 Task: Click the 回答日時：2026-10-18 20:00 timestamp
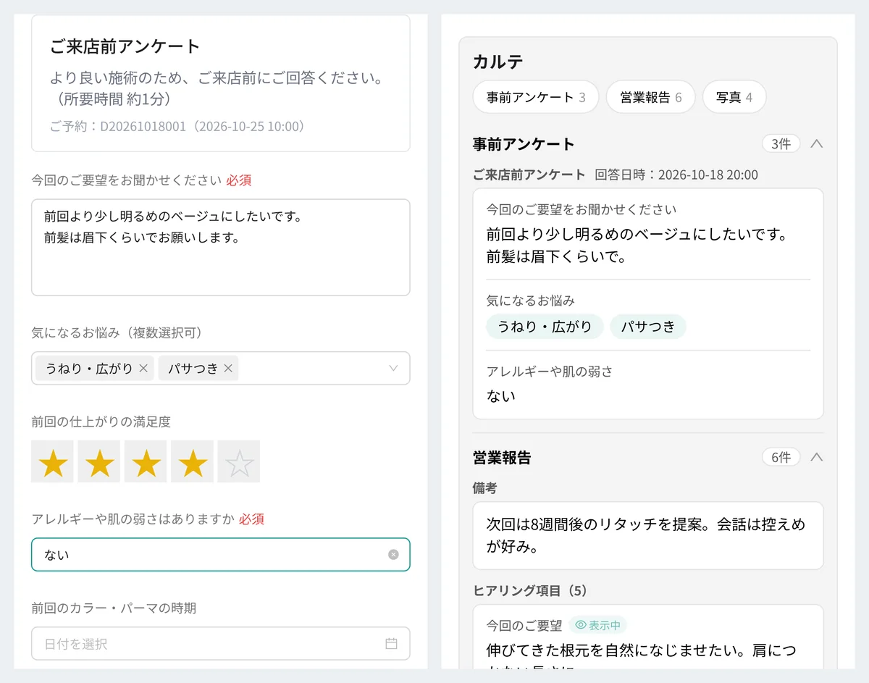(676, 175)
